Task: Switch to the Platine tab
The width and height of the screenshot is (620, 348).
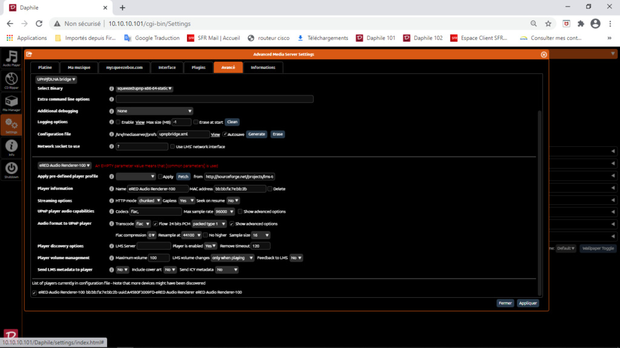Action: pyautogui.click(x=45, y=68)
